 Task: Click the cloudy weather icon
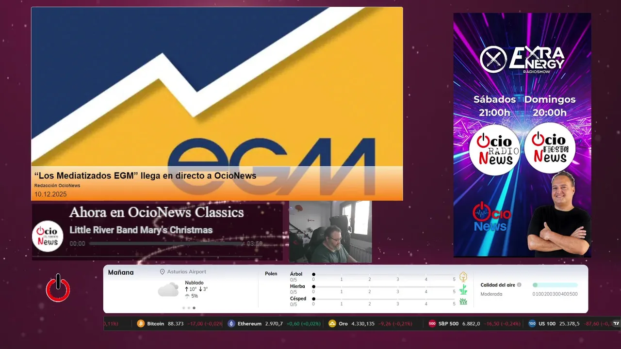coord(168,289)
